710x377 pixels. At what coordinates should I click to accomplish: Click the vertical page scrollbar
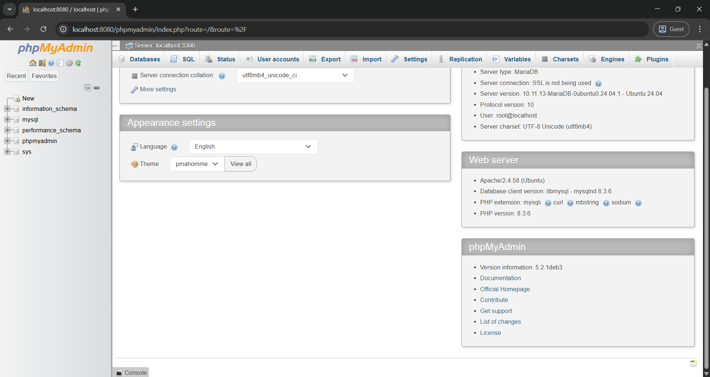(x=706, y=222)
